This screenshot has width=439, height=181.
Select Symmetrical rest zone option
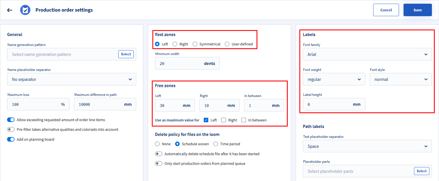pyautogui.click(x=195, y=44)
